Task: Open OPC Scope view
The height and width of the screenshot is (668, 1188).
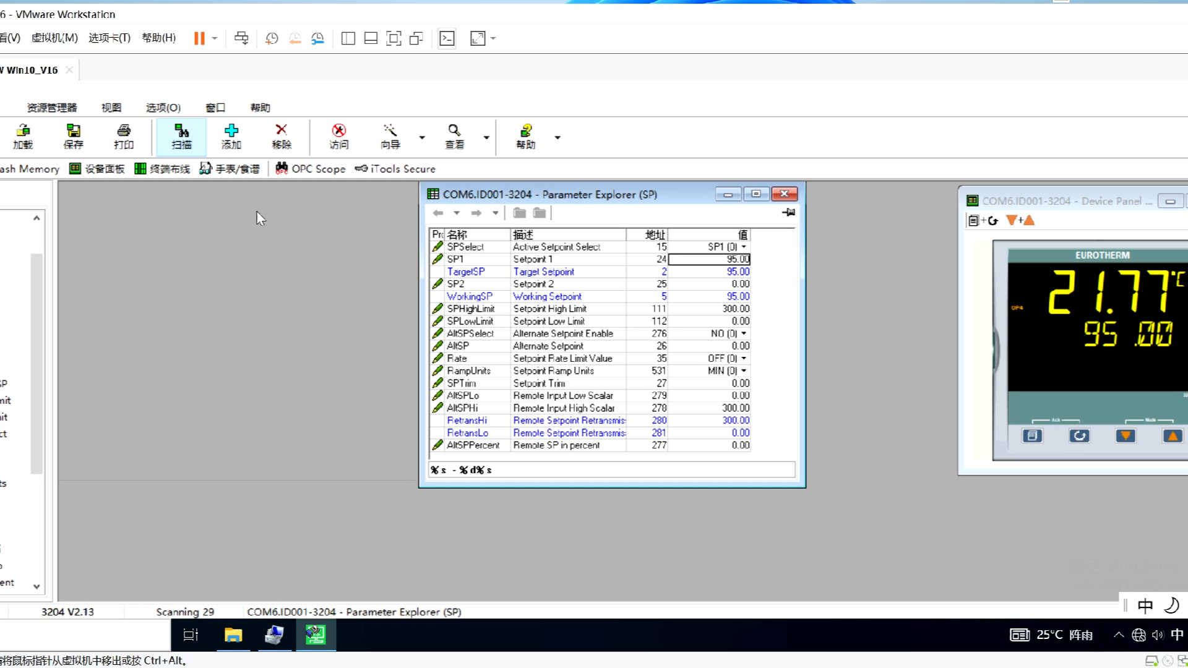Action: pos(311,169)
